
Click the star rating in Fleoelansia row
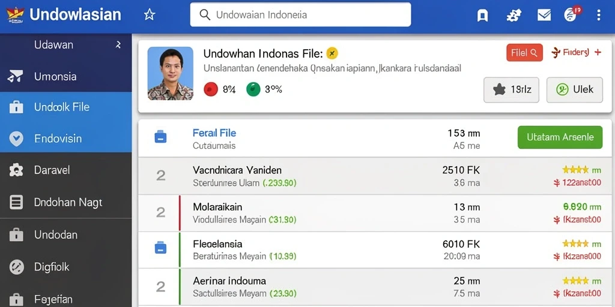pos(575,243)
